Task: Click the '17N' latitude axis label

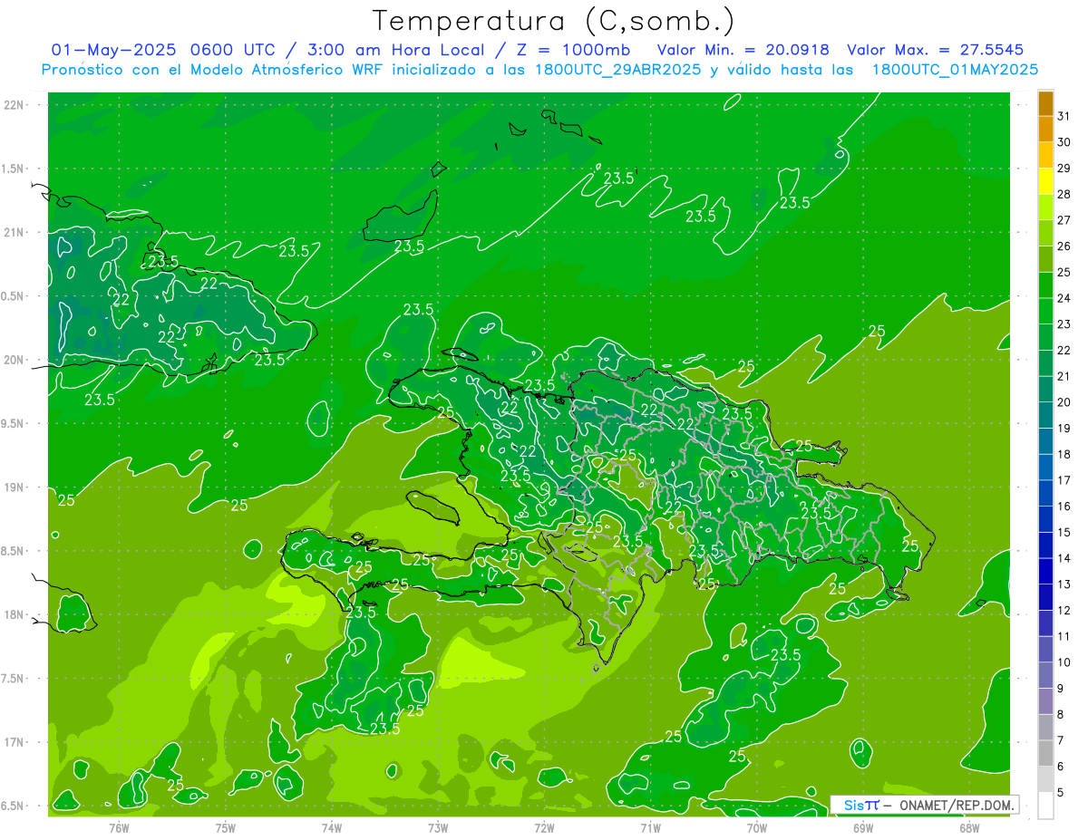Action: click(14, 742)
